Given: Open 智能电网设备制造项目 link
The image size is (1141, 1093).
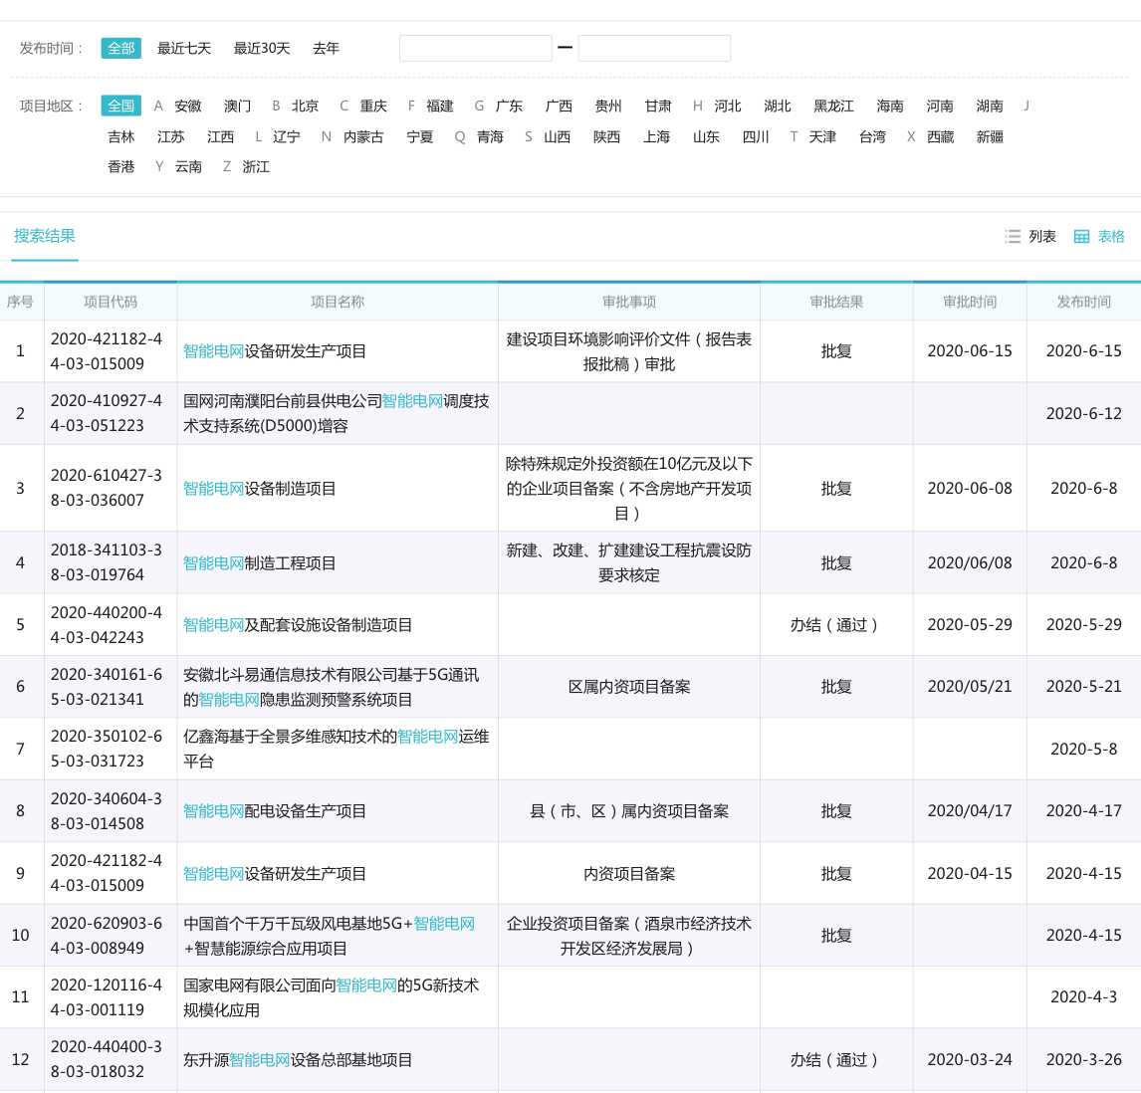Looking at the screenshot, I should click(x=259, y=489).
